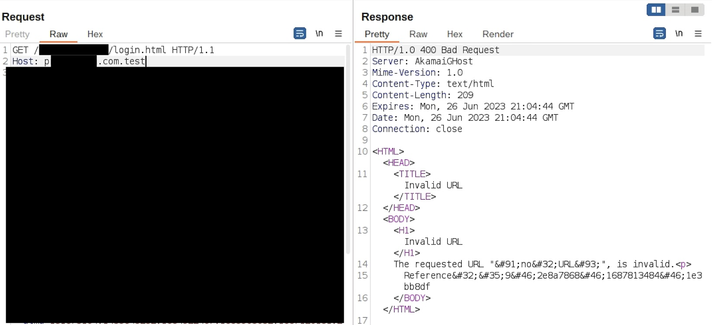This screenshot has width=712, height=325.
Task: Click the 'Connection: close' header
Action: pyautogui.click(x=417, y=129)
